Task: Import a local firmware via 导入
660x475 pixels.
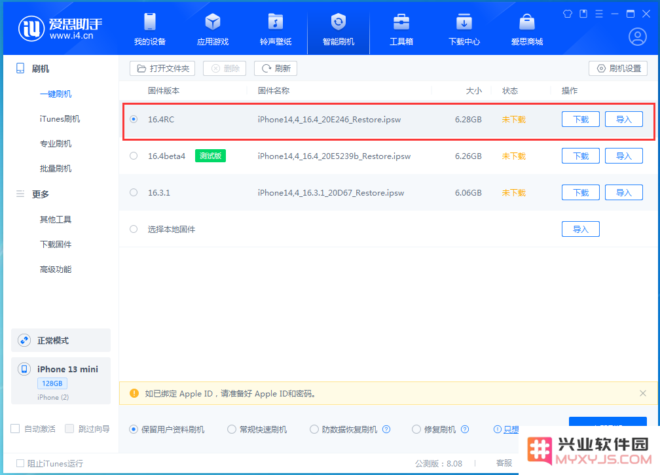Action: (580, 229)
